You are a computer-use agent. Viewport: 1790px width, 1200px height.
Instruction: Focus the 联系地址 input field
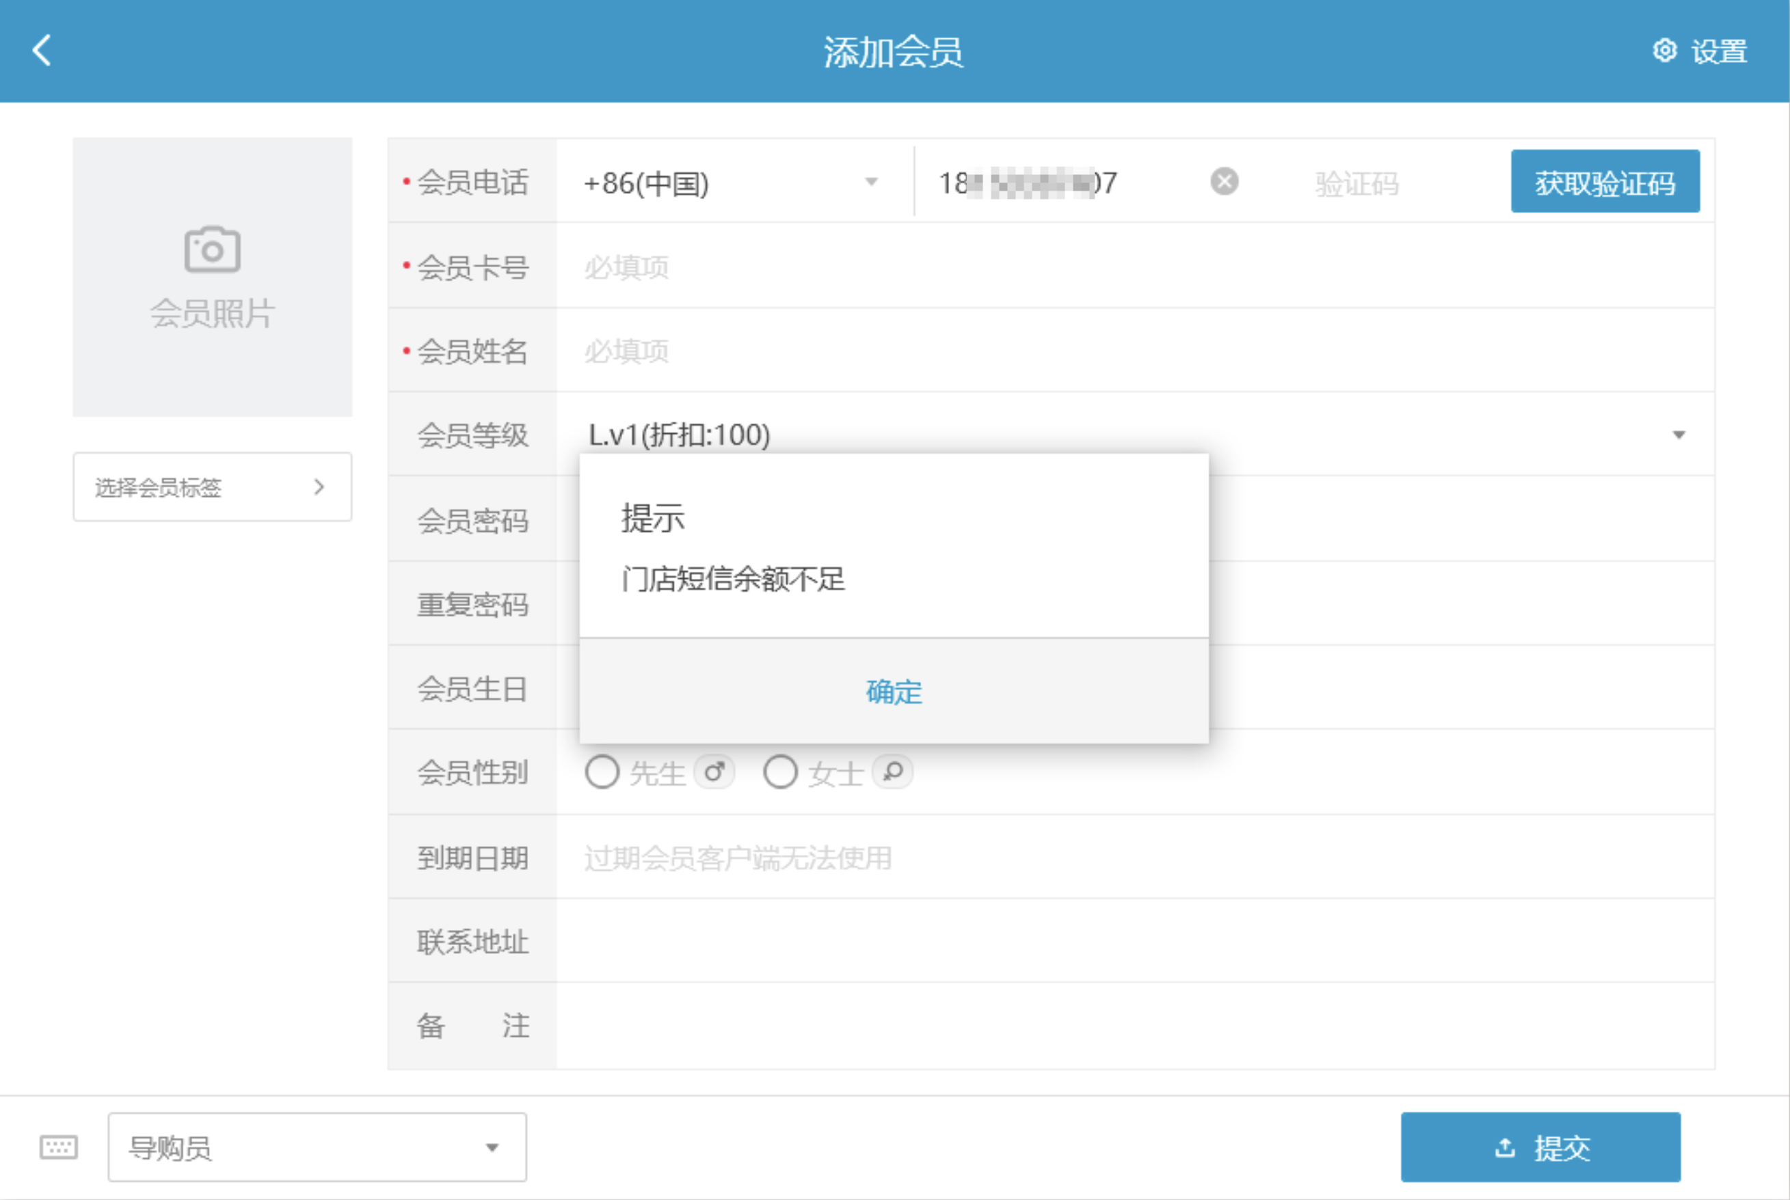coord(1136,941)
